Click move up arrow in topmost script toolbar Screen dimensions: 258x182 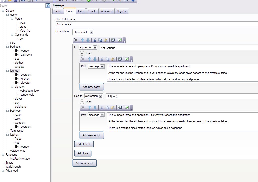point(83,40)
